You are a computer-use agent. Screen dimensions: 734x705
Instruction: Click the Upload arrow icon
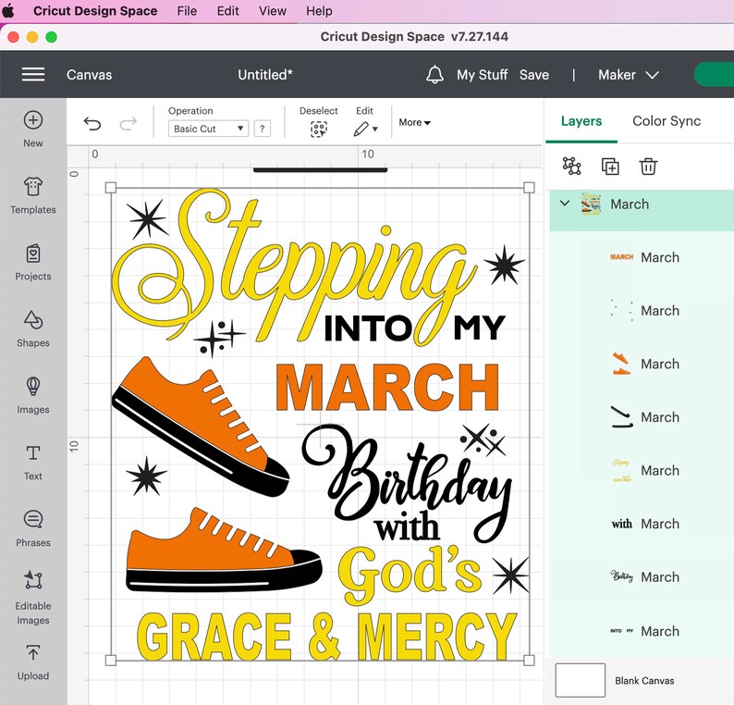(33, 652)
